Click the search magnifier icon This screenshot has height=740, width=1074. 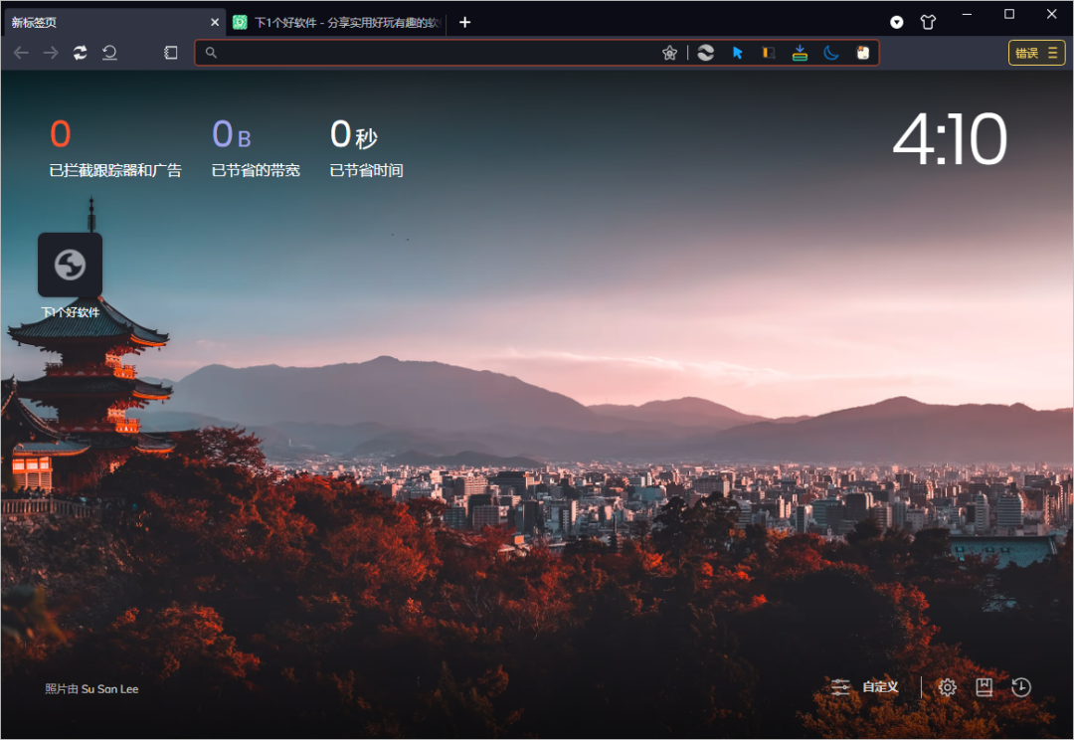point(211,53)
